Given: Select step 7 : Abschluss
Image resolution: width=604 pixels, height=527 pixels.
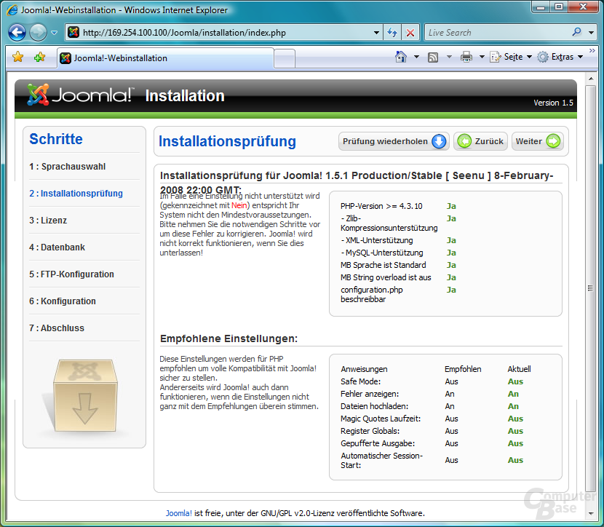Looking at the screenshot, I should click(x=57, y=328).
